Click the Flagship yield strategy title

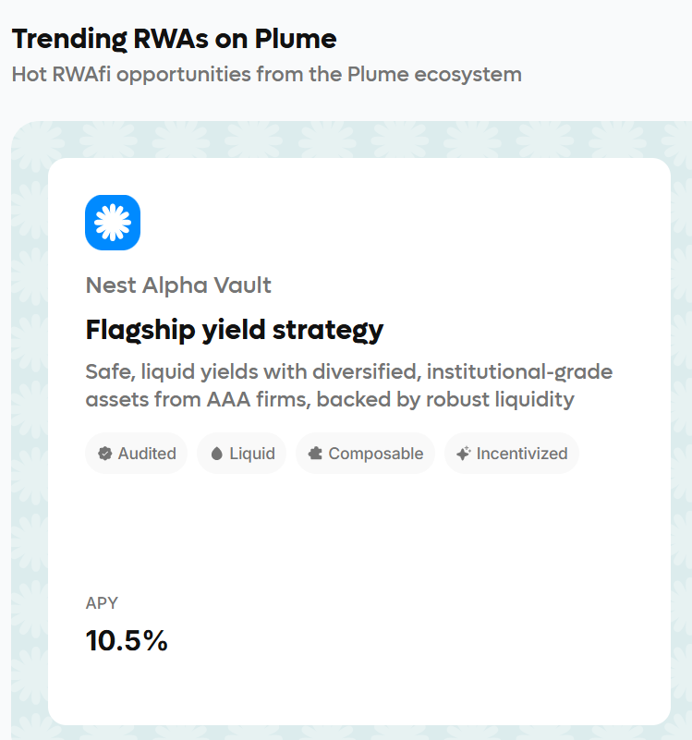(234, 330)
